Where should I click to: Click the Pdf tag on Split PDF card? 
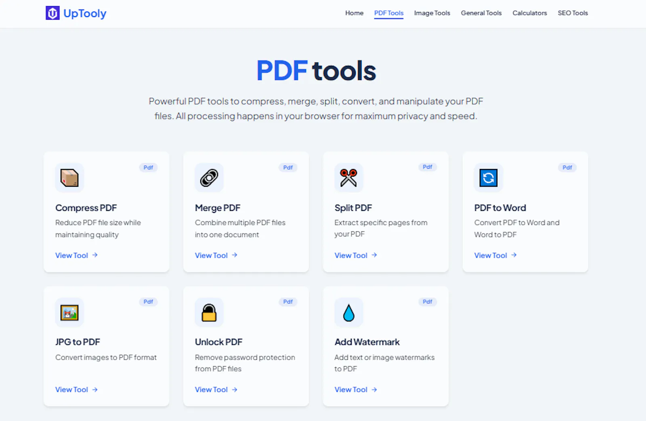[x=428, y=167]
